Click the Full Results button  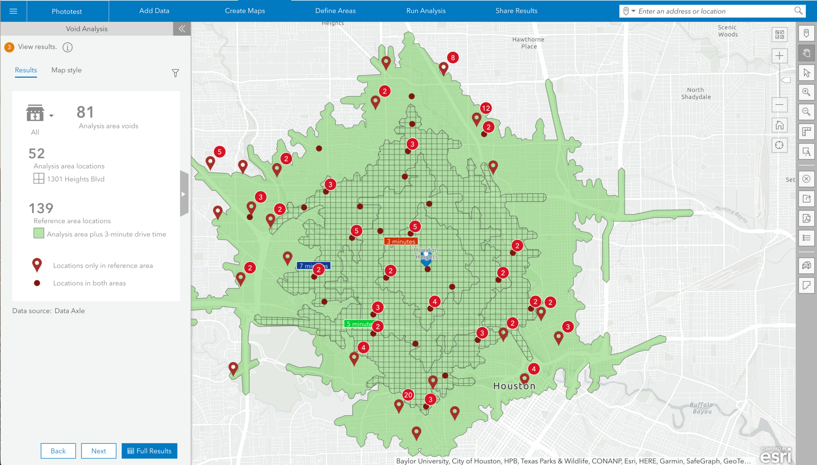(x=149, y=451)
